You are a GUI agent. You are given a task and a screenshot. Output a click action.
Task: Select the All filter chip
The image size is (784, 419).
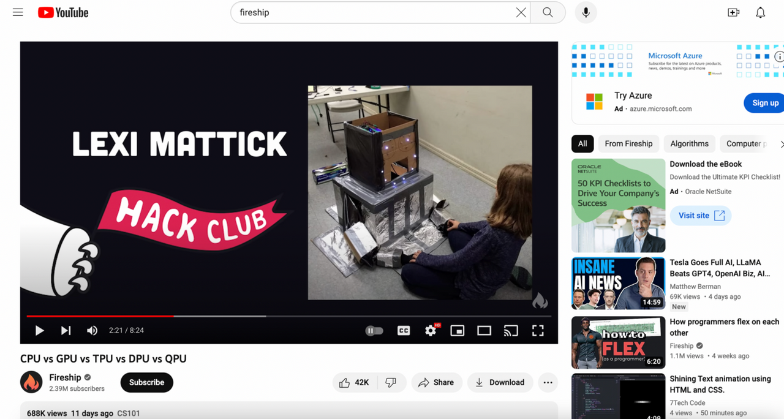click(582, 144)
